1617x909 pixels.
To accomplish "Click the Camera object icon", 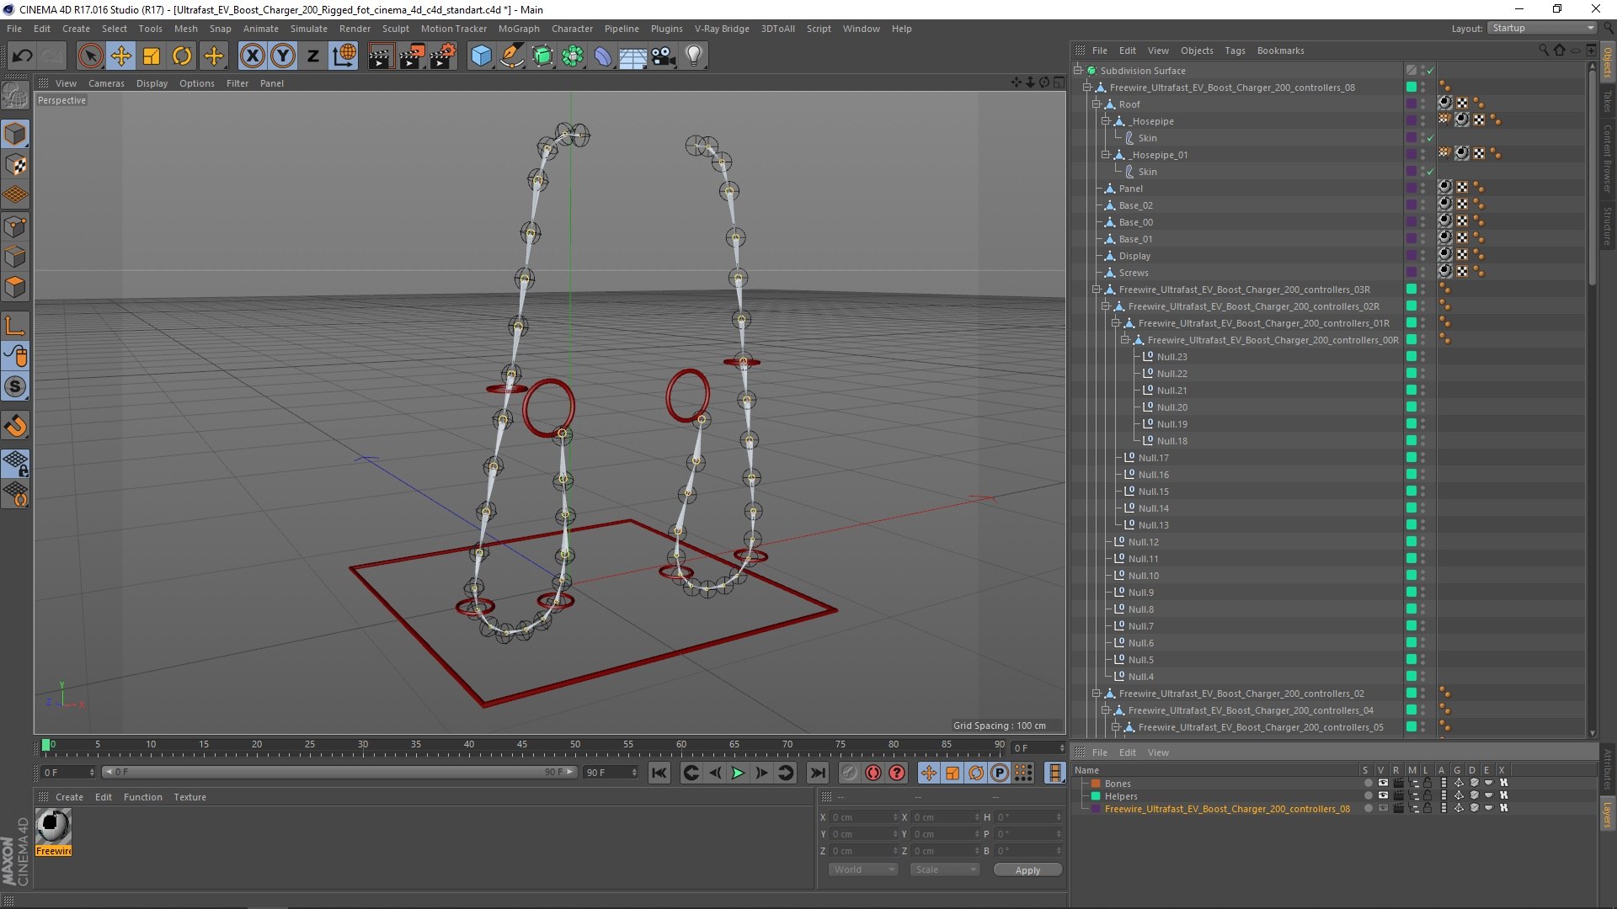I will (664, 56).
